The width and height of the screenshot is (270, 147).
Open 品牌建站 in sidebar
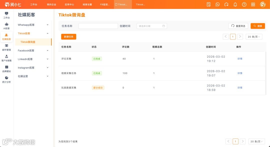click(6, 69)
